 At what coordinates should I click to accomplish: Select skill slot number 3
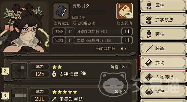5,95
